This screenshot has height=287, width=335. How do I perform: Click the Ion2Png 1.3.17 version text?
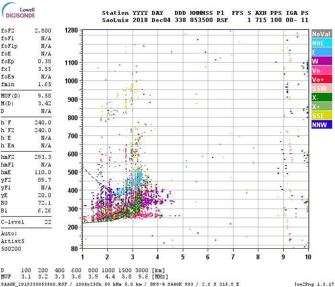pos(314,284)
